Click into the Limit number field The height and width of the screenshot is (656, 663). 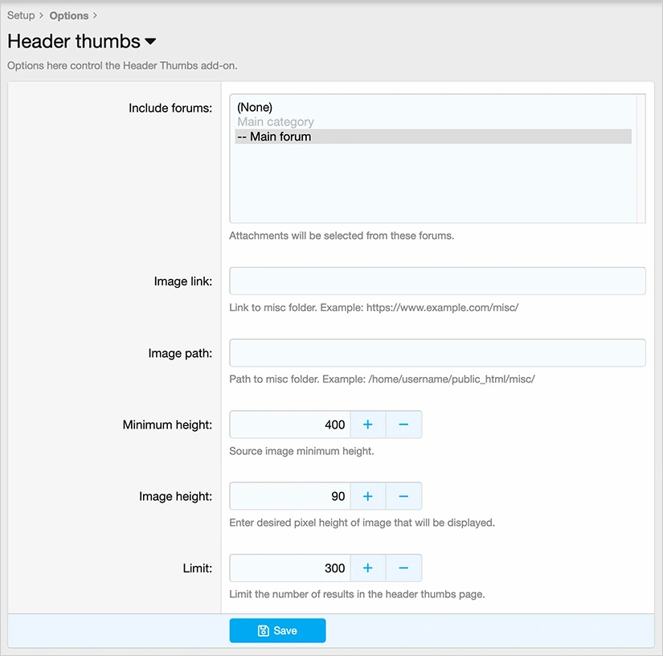tap(289, 568)
